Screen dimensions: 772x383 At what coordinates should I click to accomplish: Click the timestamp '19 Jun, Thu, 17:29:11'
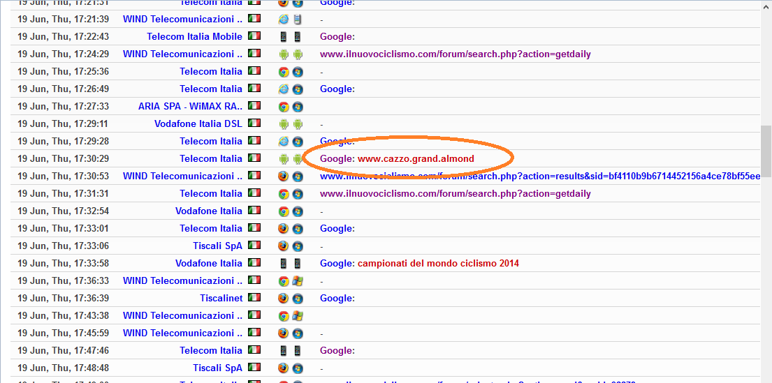(63, 124)
